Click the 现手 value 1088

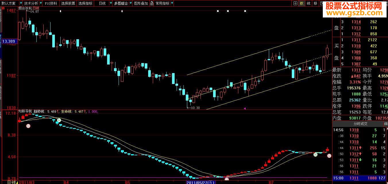point(356,94)
